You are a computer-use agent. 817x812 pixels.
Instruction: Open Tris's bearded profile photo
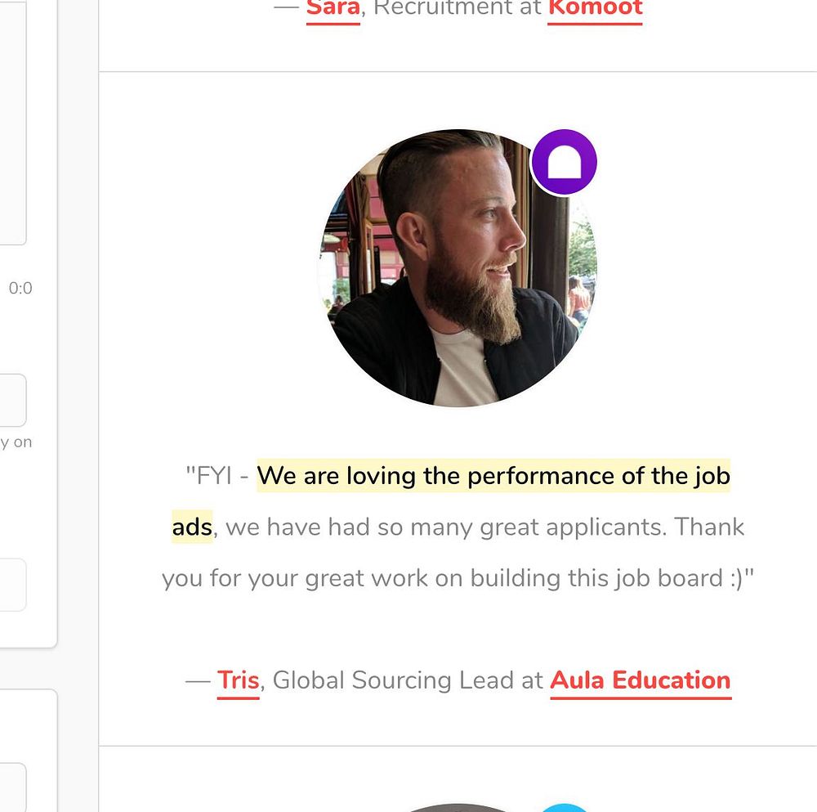457,268
